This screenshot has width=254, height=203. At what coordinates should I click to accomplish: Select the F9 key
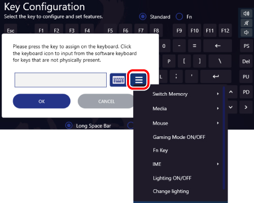pos(179,31)
